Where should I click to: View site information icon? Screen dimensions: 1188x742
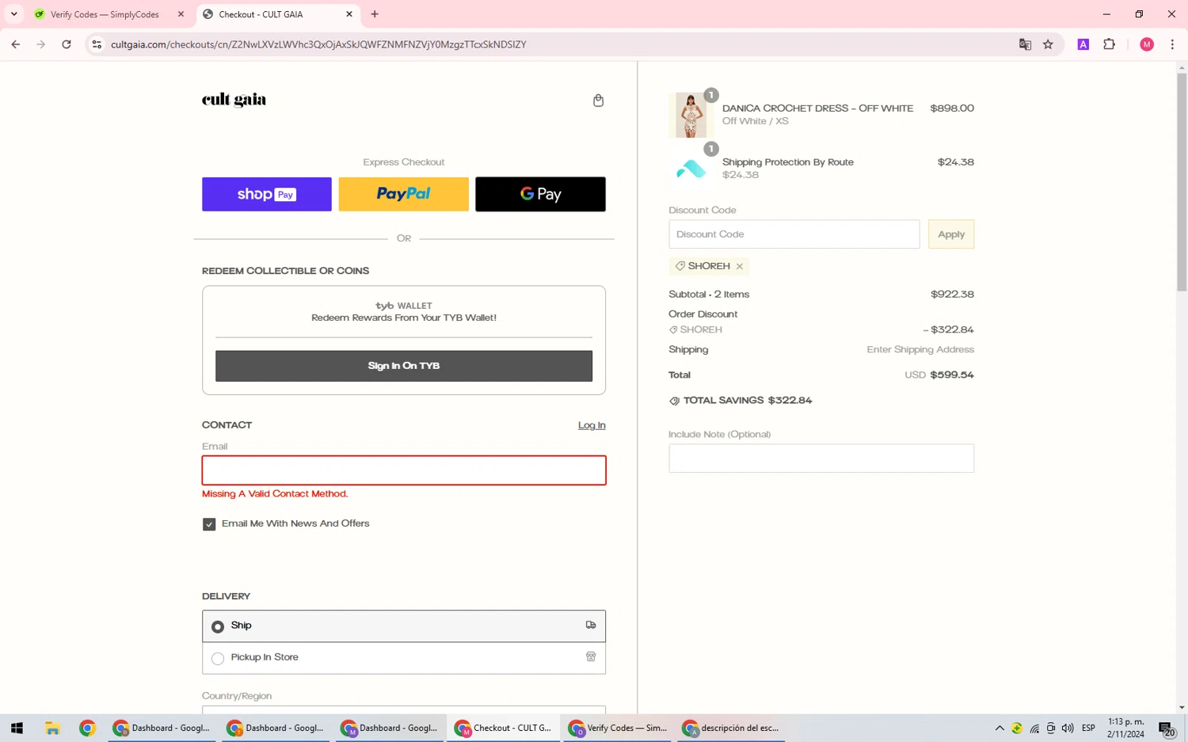pos(97,44)
